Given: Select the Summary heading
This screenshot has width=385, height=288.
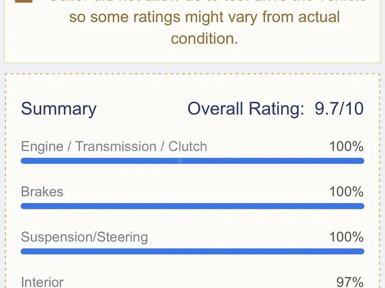Looking at the screenshot, I should click(x=59, y=109).
